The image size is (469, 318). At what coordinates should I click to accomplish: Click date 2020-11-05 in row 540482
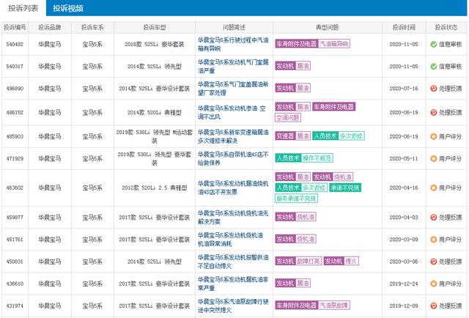coord(404,44)
